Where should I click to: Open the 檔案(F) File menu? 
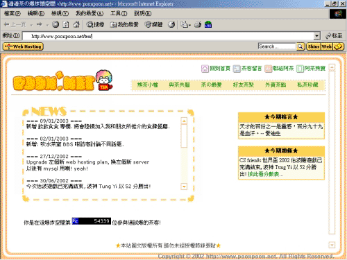click(12, 13)
